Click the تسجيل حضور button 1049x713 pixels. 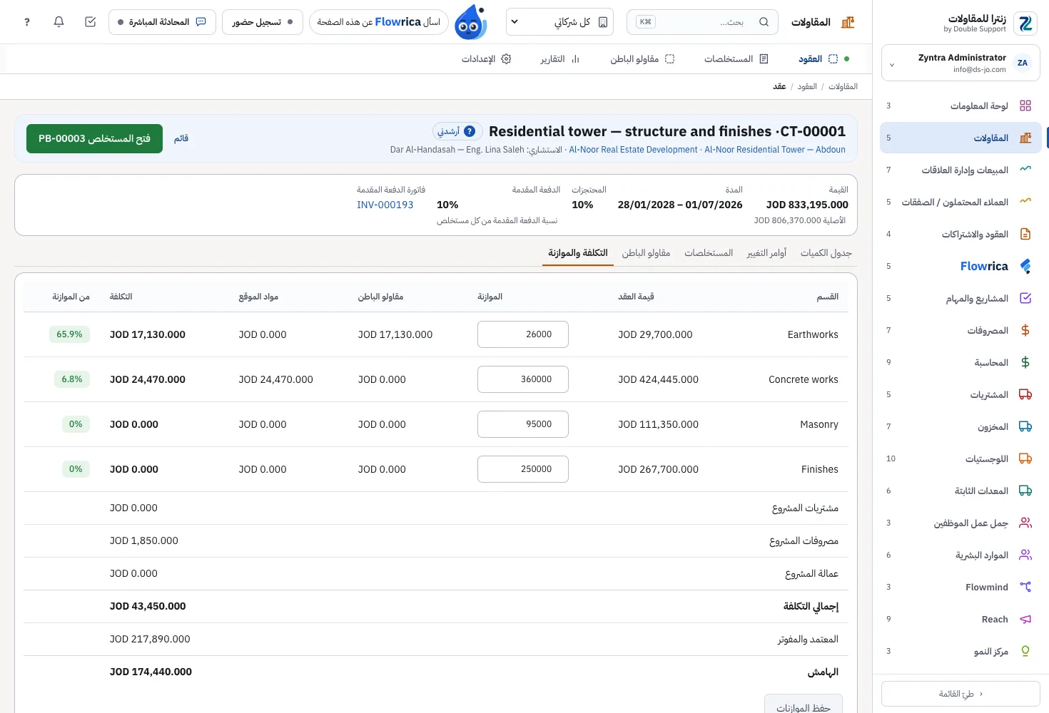[263, 22]
